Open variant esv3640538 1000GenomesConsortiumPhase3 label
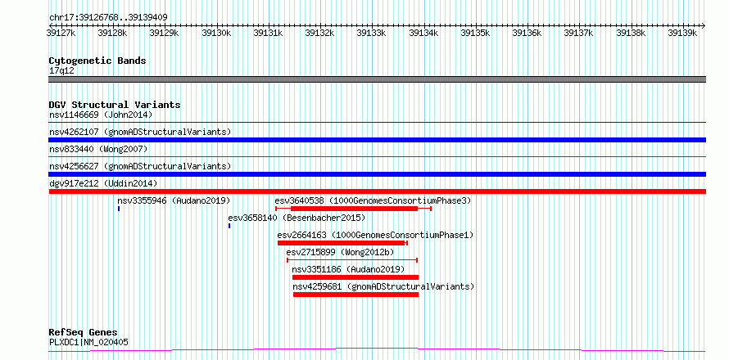 click(x=373, y=200)
